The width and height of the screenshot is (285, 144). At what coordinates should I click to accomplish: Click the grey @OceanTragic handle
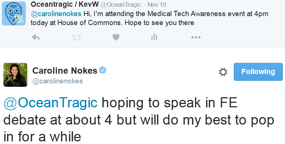(x=121, y=4)
